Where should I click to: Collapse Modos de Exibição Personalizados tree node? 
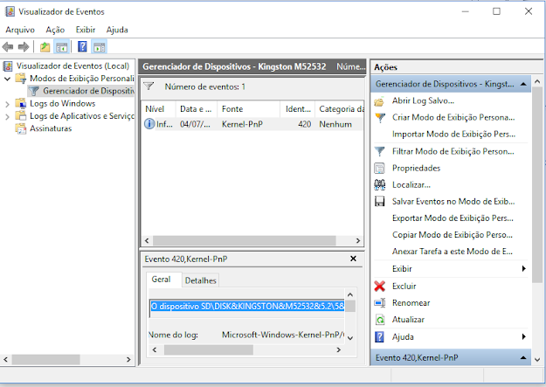(7, 79)
